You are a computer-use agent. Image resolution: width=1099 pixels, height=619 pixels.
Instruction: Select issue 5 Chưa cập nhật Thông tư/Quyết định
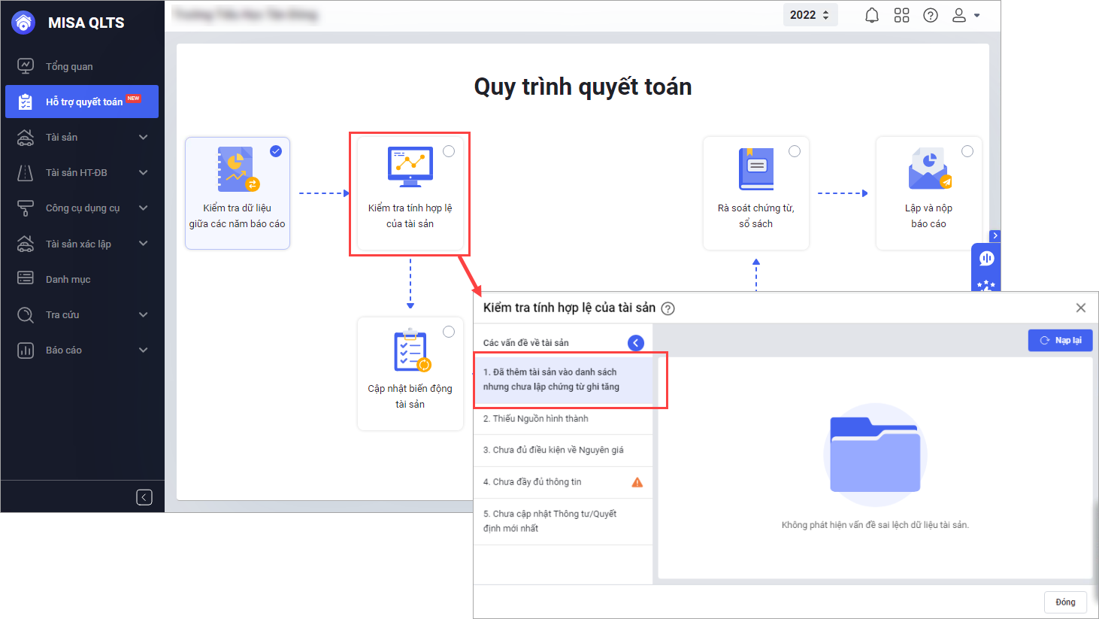(x=563, y=521)
